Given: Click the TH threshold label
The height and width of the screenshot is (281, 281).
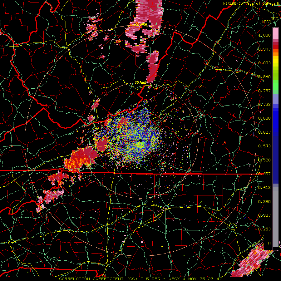Looking at the screenshot, I should tap(268, 243).
